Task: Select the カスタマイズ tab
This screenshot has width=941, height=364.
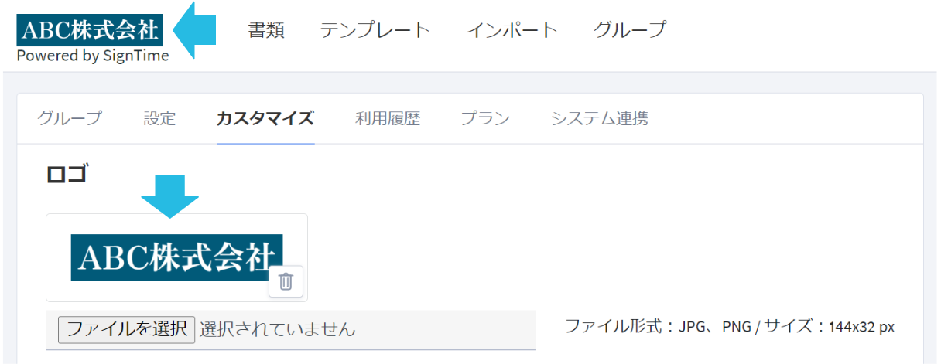Action: tap(265, 118)
